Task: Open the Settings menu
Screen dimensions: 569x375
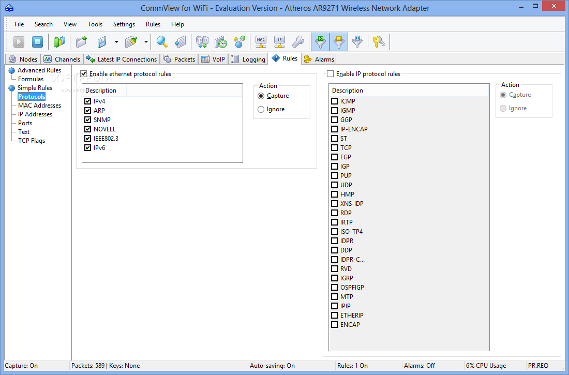Action: pyautogui.click(x=124, y=24)
